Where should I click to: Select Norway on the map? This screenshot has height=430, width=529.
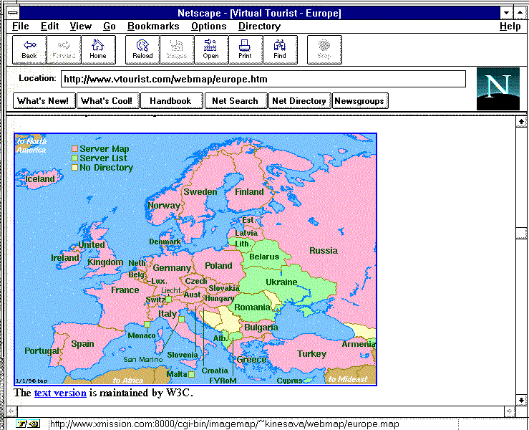[x=164, y=206]
